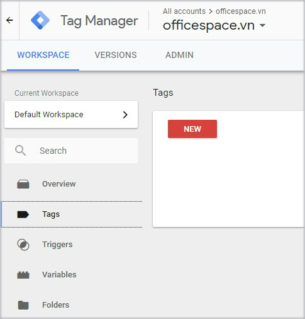Open Triggers in the sidebar
Viewport: 305px width, 319px height.
72,245
